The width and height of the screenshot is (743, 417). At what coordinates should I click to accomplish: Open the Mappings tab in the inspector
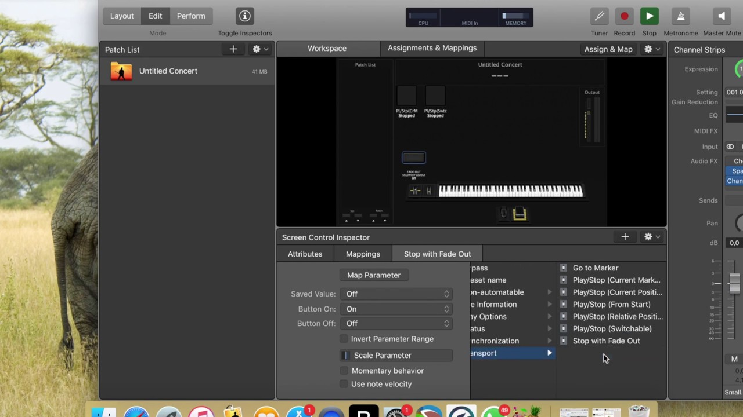[363, 254]
